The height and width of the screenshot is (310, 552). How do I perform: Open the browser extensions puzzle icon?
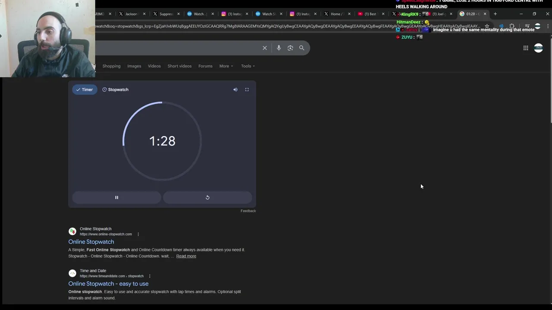[x=512, y=26]
